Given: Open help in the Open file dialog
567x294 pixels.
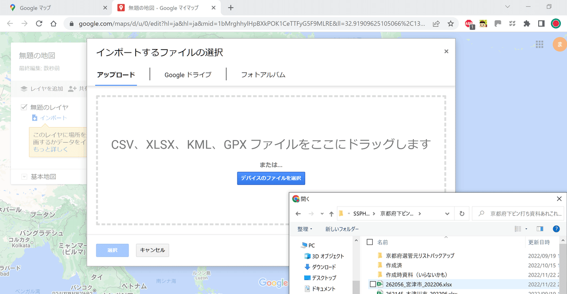Looking at the screenshot, I should point(556,229).
